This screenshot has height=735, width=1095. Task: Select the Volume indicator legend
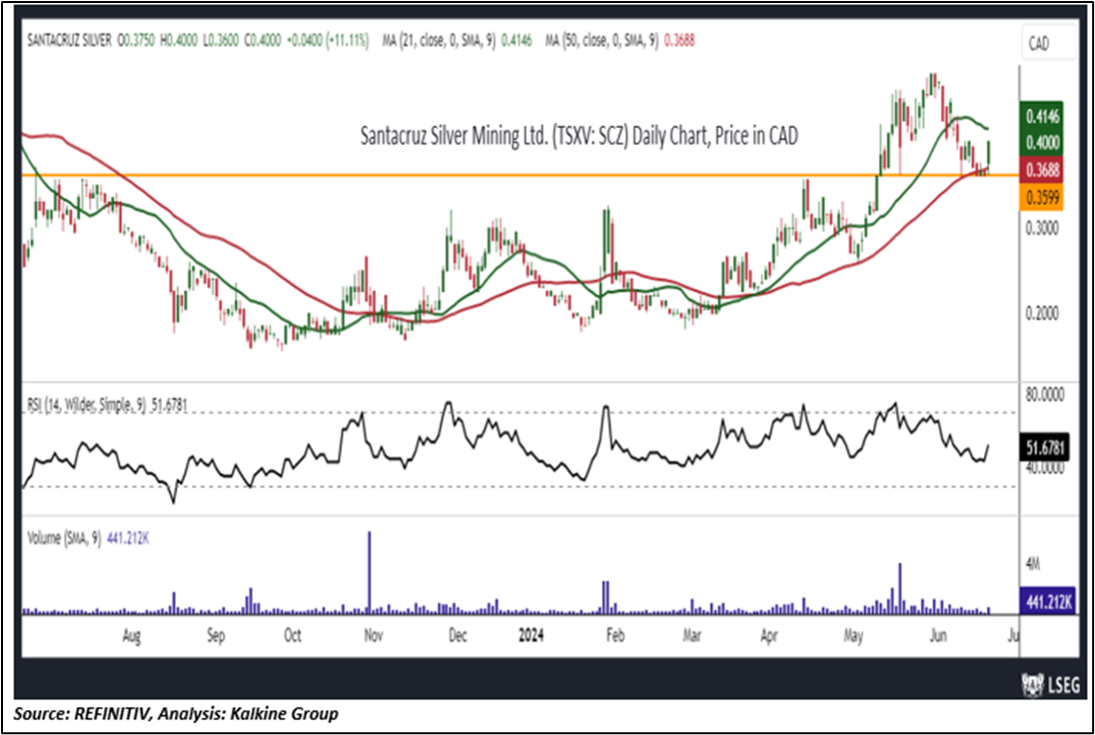click(87, 538)
